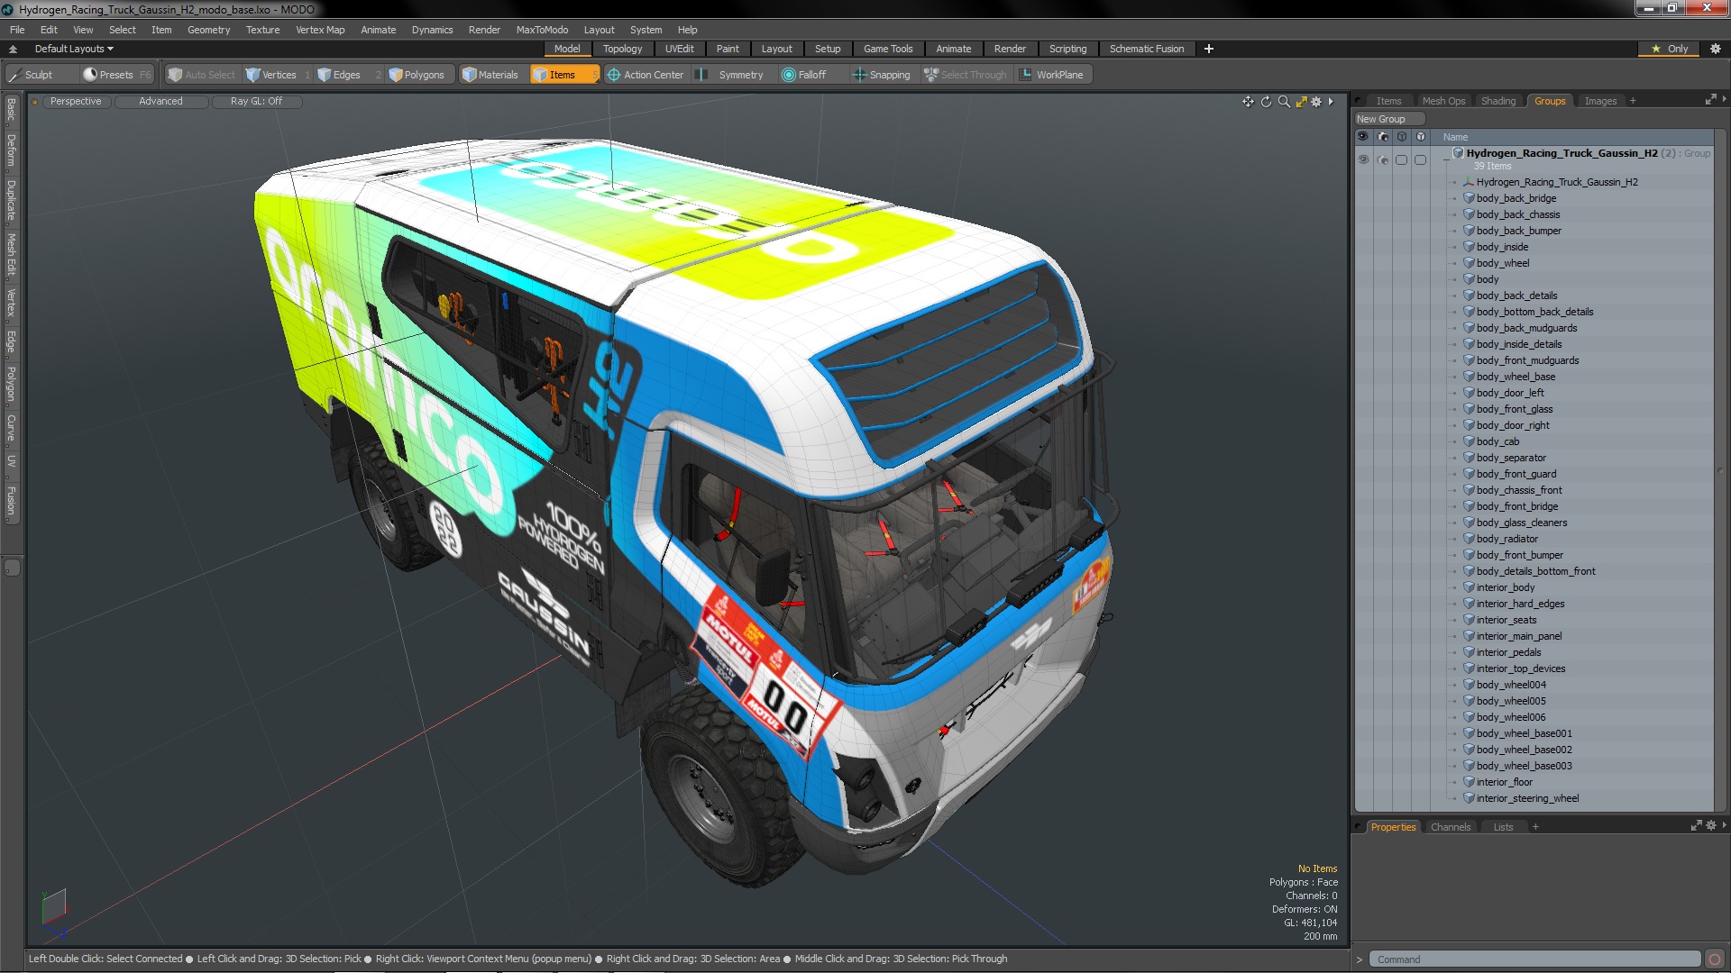Screen dimensions: 1731x973
Task: Click the Select Through button
Action: (x=965, y=75)
